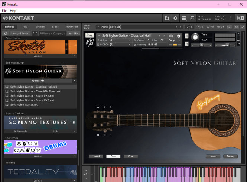
Task: Switch to the Database tab
Action: (x=40, y=27)
